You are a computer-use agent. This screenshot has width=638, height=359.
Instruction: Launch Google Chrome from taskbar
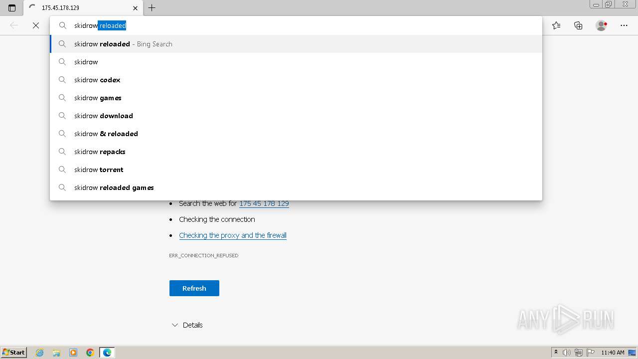[90, 353]
